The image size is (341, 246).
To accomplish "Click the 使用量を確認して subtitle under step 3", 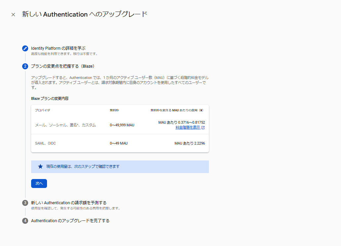I will [x=76, y=208].
